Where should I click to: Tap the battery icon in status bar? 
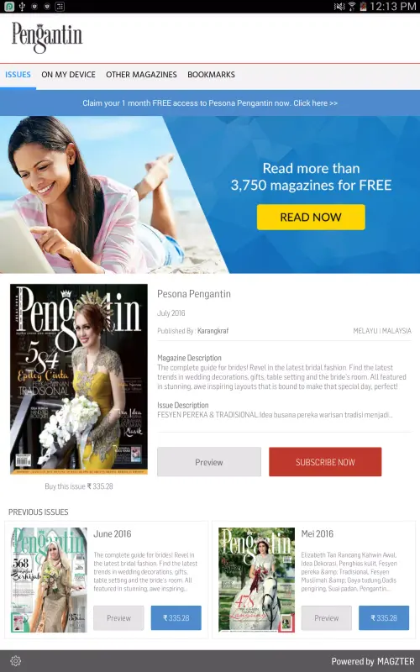click(x=363, y=7)
